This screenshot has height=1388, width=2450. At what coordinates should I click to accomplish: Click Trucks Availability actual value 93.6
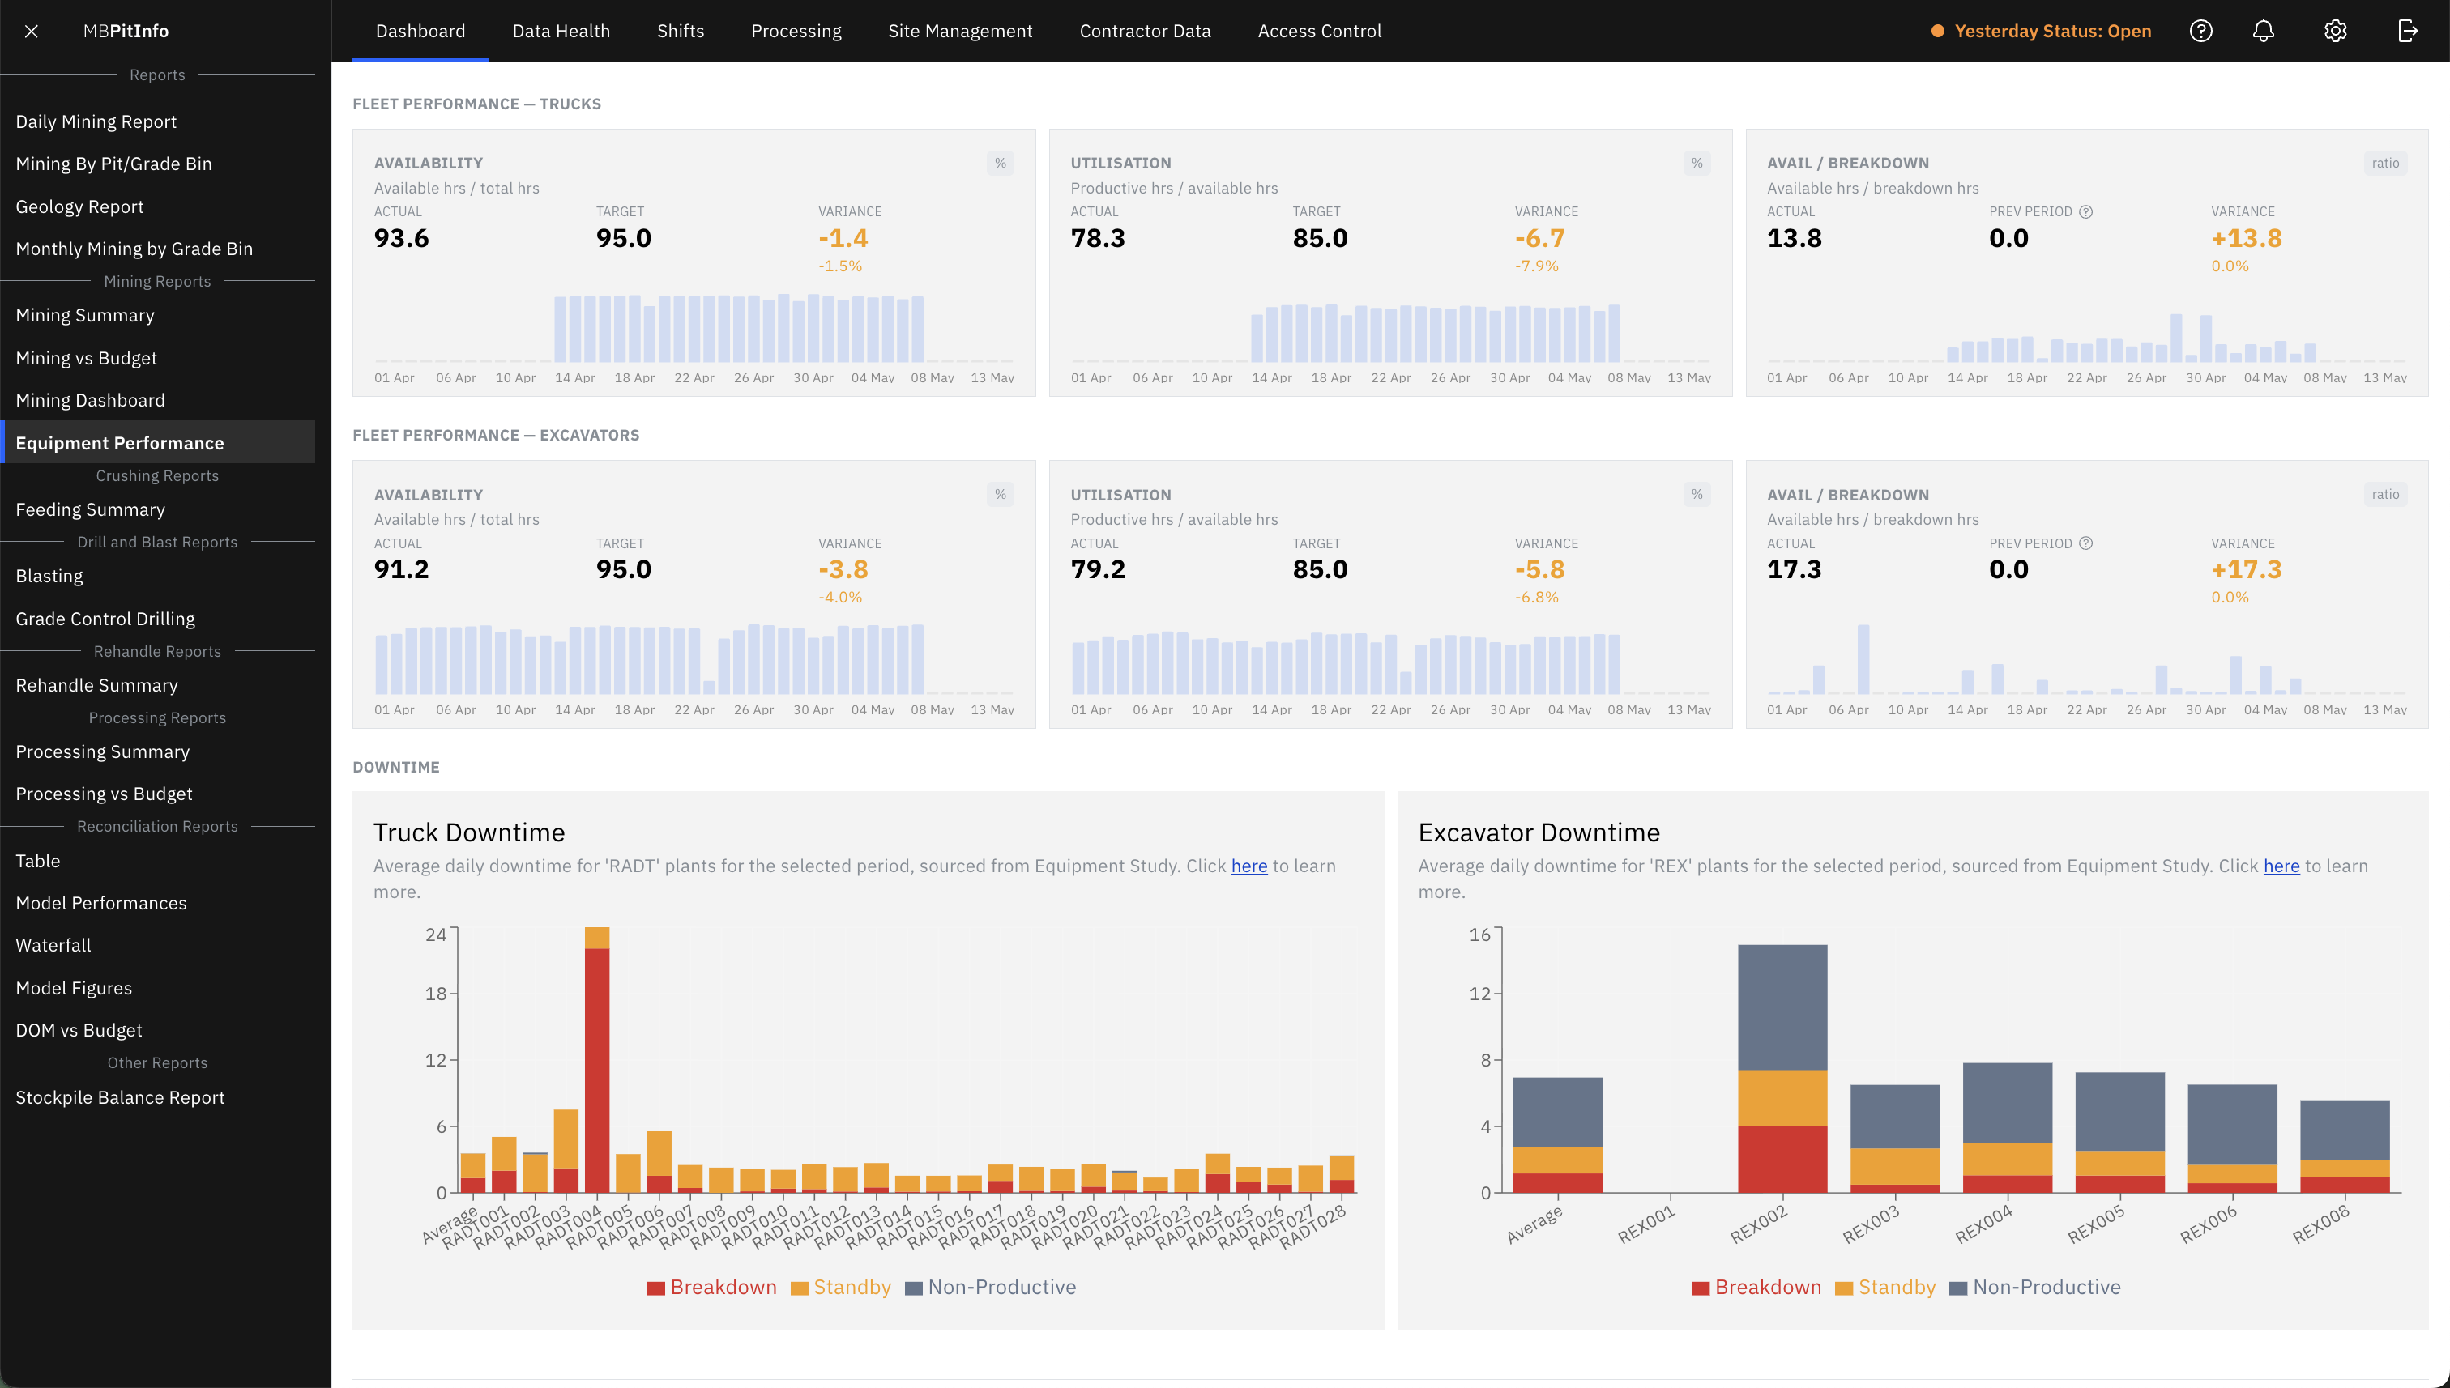[x=402, y=237]
